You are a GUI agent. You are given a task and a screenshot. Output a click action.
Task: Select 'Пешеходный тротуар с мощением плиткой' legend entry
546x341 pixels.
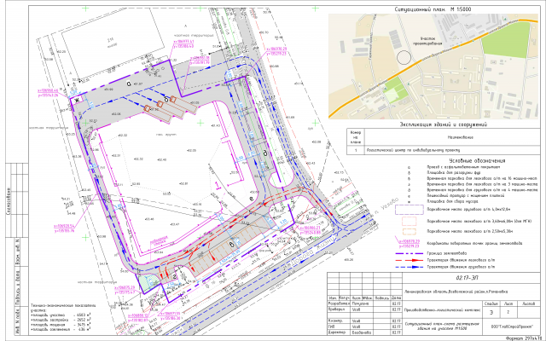(466, 195)
